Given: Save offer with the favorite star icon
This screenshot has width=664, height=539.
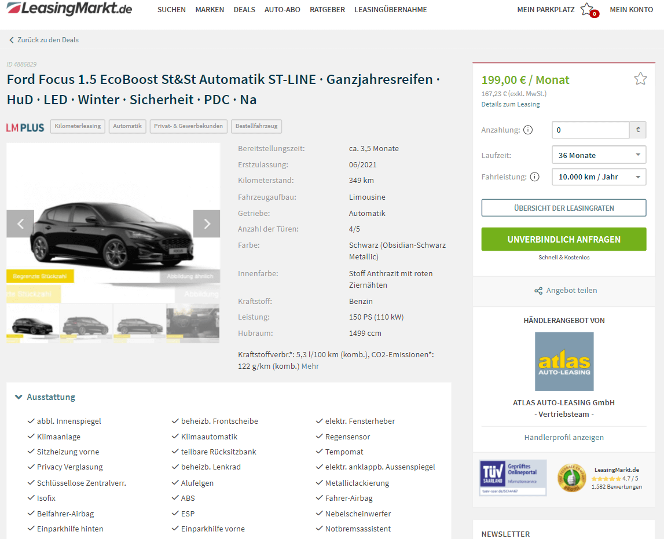Looking at the screenshot, I should pos(640,79).
